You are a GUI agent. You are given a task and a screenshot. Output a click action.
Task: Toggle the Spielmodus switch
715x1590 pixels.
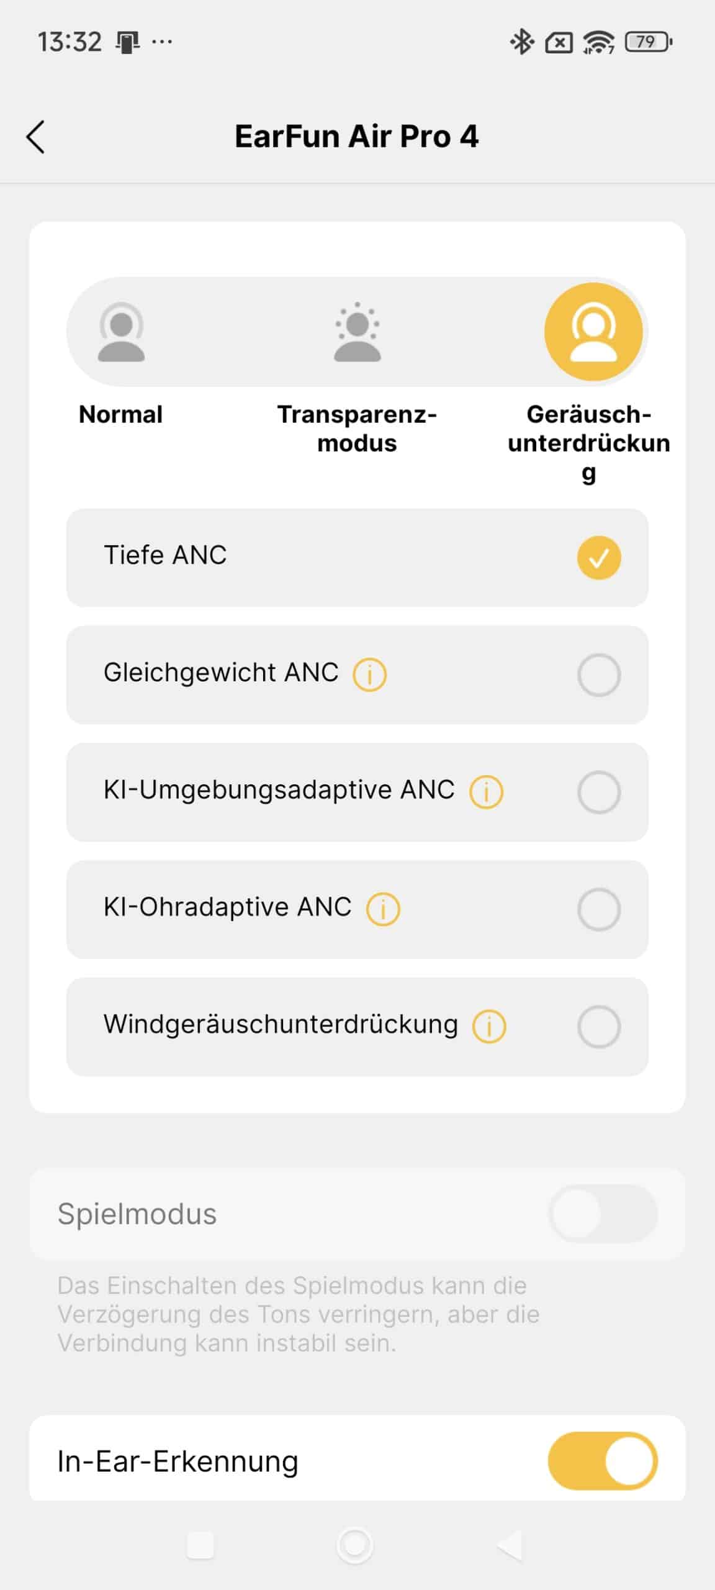coord(603,1213)
